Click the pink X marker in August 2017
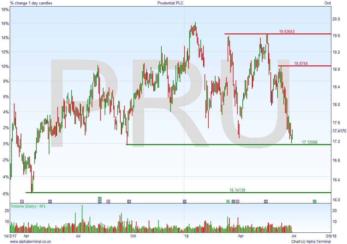The height and width of the screenshot is (244, 347). coord(108,201)
